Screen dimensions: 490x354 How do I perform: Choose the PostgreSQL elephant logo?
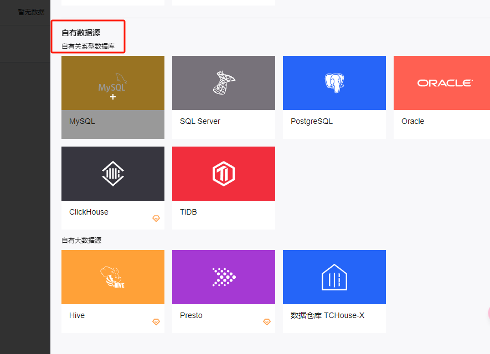334,83
